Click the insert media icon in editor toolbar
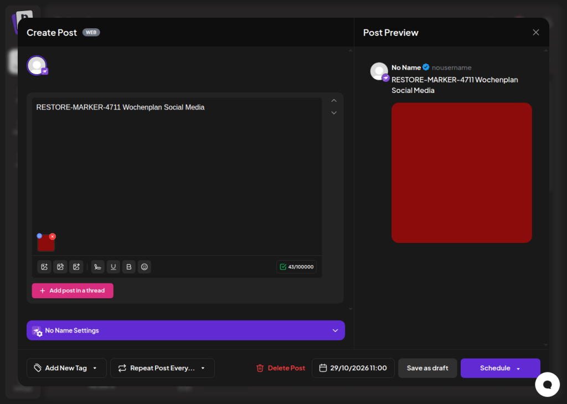This screenshot has height=404, width=567. click(44, 267)
